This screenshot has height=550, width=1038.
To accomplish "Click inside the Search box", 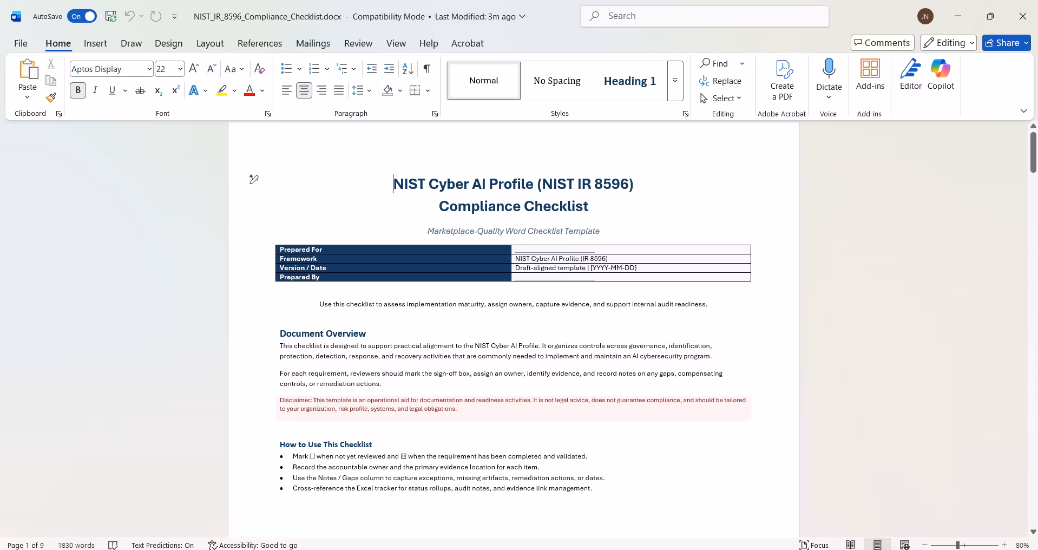I will [x=705, y=16].
